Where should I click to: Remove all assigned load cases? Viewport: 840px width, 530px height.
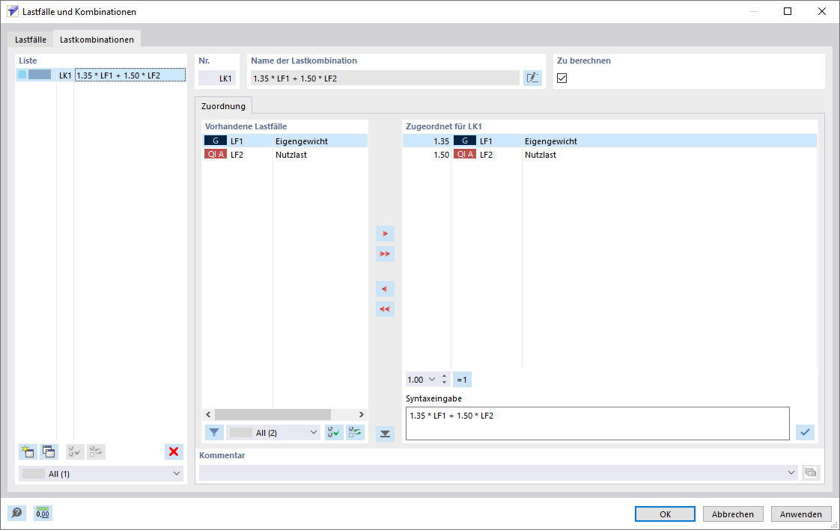pyautogui.click(x=385, y=309)
